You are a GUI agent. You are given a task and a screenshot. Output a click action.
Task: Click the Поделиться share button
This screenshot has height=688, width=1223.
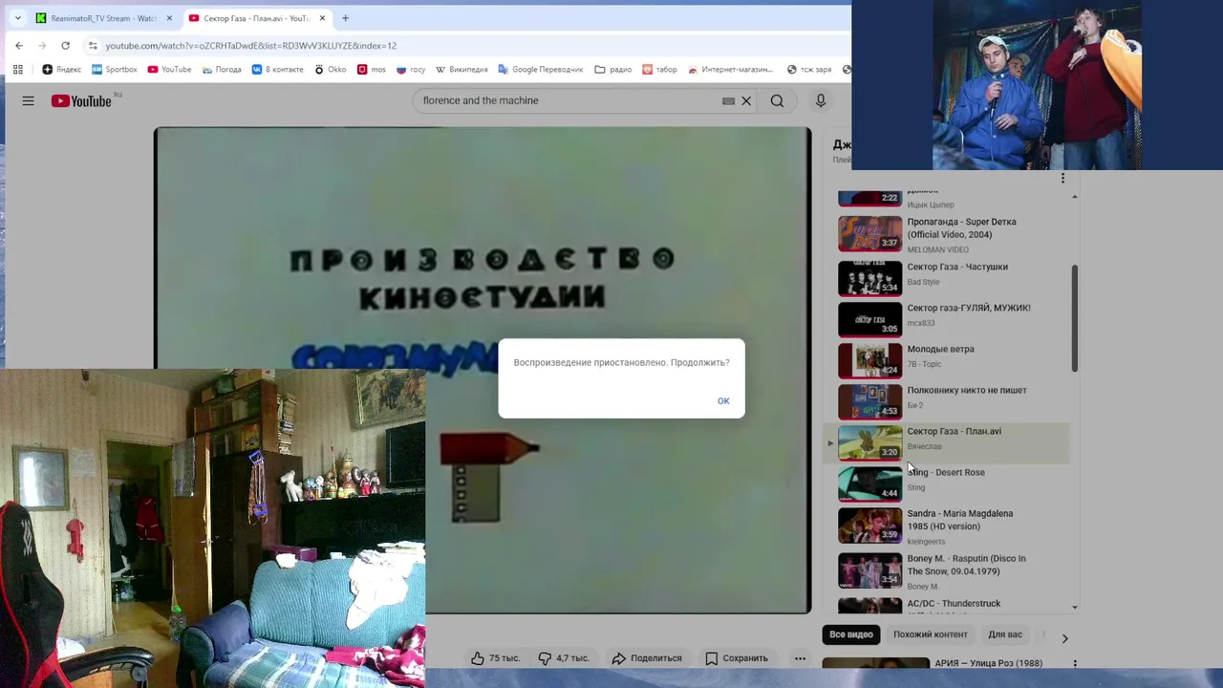(647, 657)
